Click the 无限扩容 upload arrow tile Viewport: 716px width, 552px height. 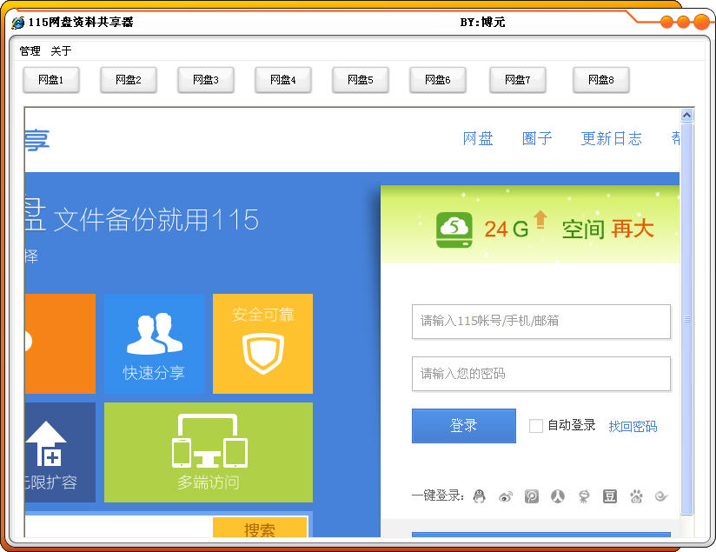tap(60, 452)
